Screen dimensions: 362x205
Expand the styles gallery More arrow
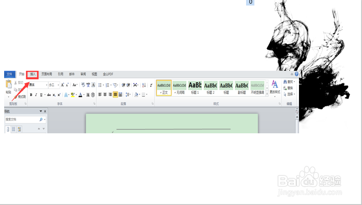(x=267, y=94)
